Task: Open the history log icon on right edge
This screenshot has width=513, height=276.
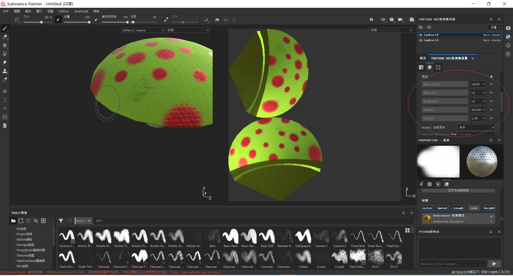Action: [x=508, y=46]
